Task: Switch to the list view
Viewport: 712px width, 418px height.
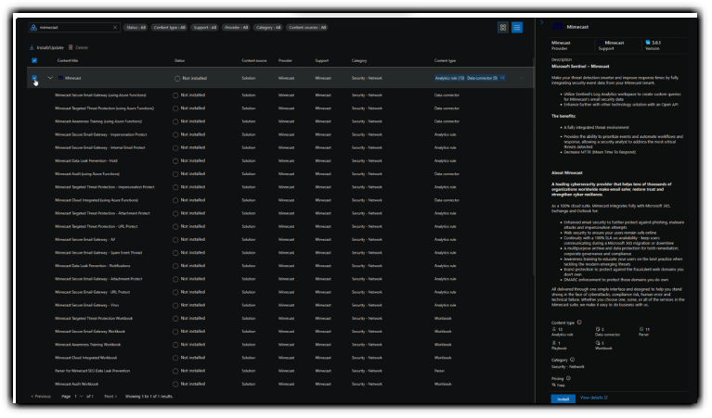Action: [x=517, y=28]
